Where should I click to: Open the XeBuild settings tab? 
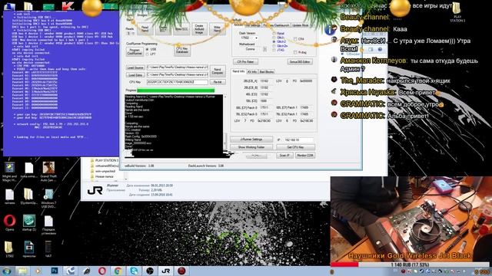(253, 25)
